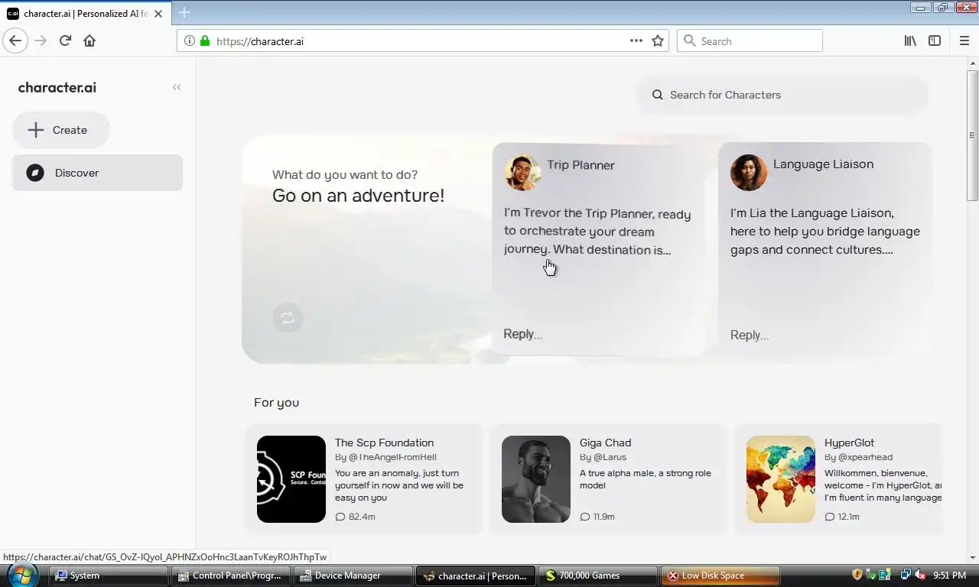
Task: Switch to System taskbar window
Action: [x=109, y=576]
